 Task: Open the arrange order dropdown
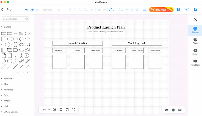pos(120,10)
